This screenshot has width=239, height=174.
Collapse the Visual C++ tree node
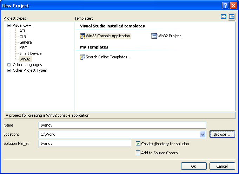(x=9, y=26)
